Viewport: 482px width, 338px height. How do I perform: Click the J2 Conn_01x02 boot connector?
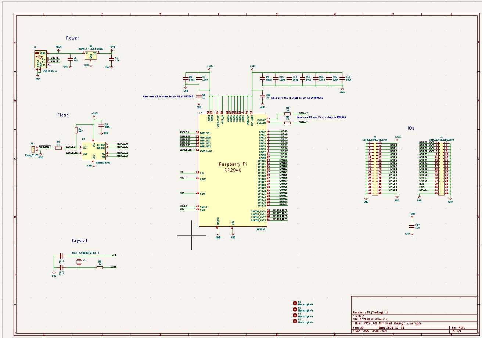point(33,149)
